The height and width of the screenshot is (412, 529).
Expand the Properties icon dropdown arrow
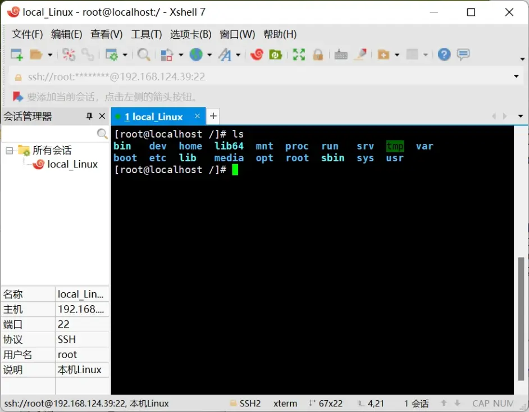(125, 55)
